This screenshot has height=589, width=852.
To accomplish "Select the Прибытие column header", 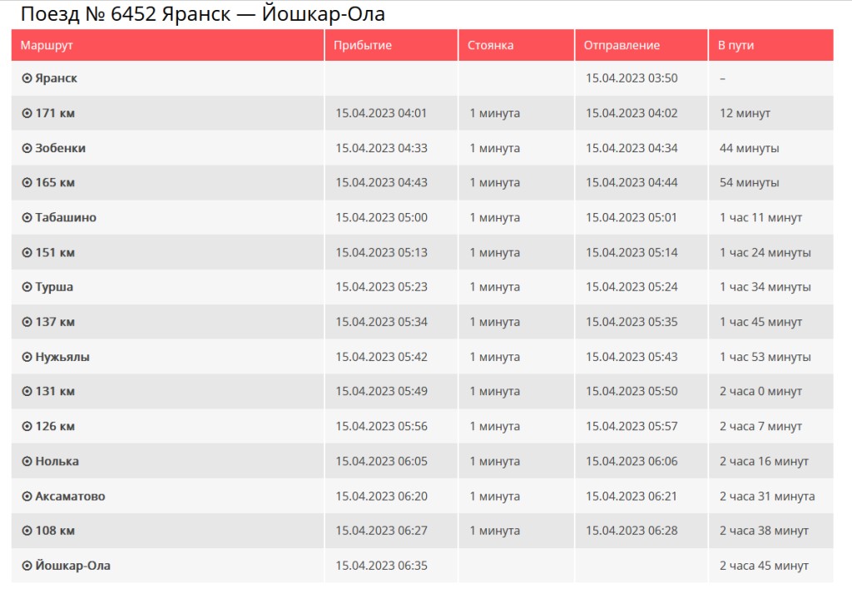I will 391,45.
